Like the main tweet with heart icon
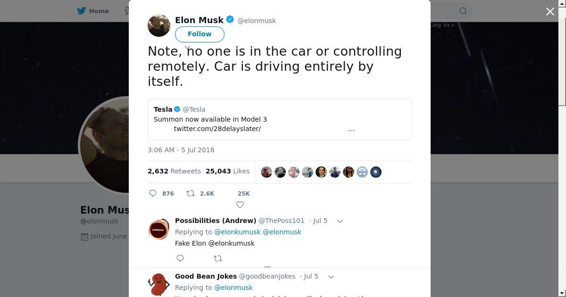566x297 pixels. pyautogui.click(x=240, y=204)
